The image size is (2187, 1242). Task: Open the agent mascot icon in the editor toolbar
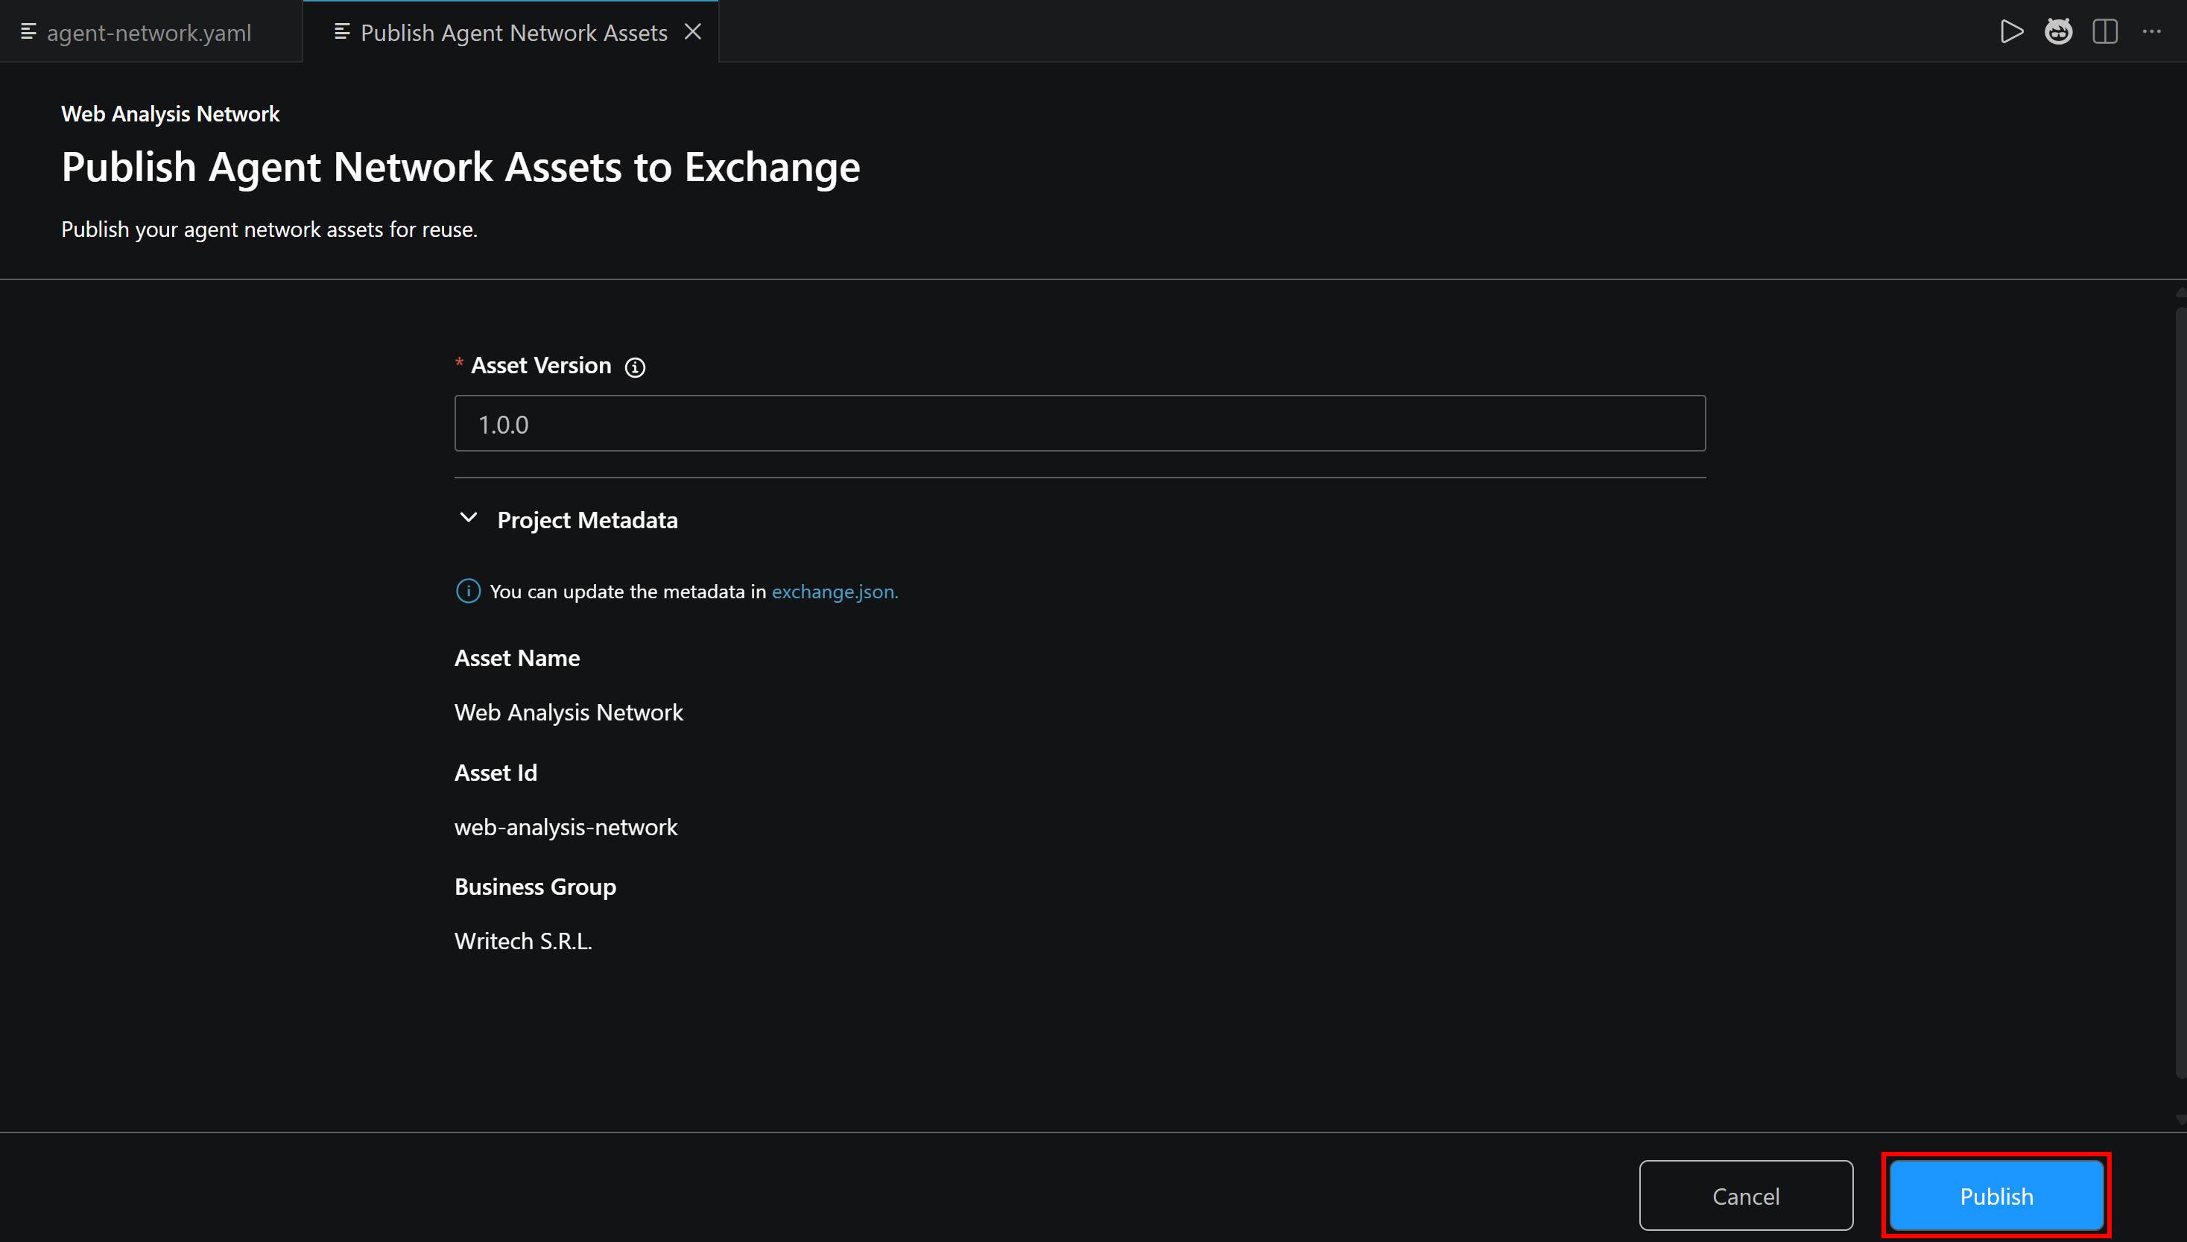2058,31
